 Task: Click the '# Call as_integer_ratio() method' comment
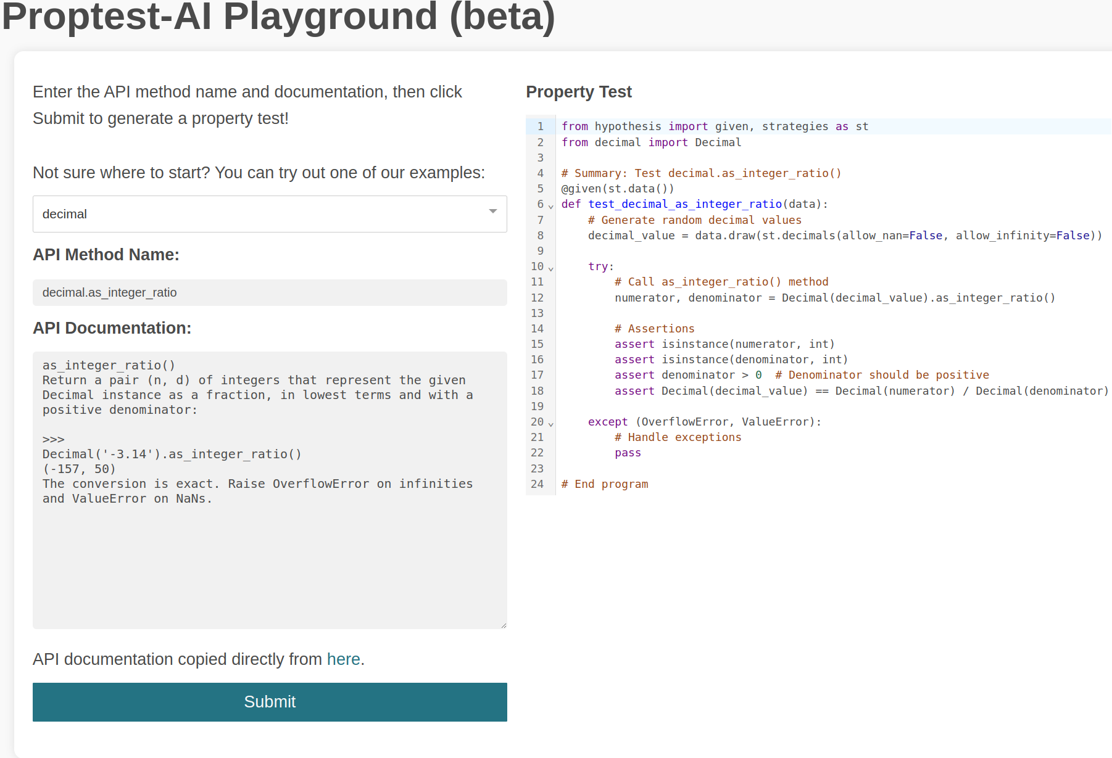tap(721, 282)
